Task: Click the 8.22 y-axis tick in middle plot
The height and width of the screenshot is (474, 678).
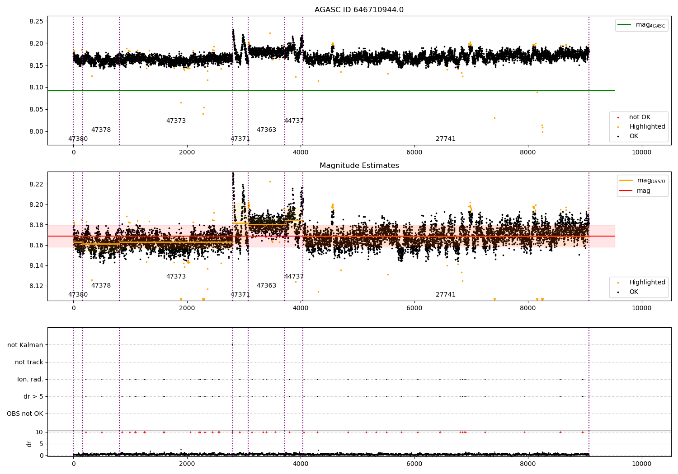Action: point(36,184)
